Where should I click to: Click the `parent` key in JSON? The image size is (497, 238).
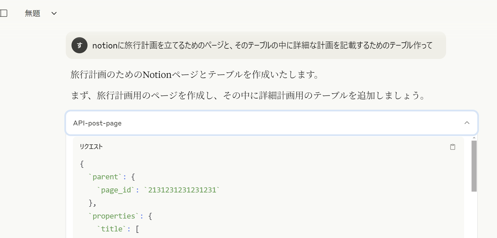point(105,177)
